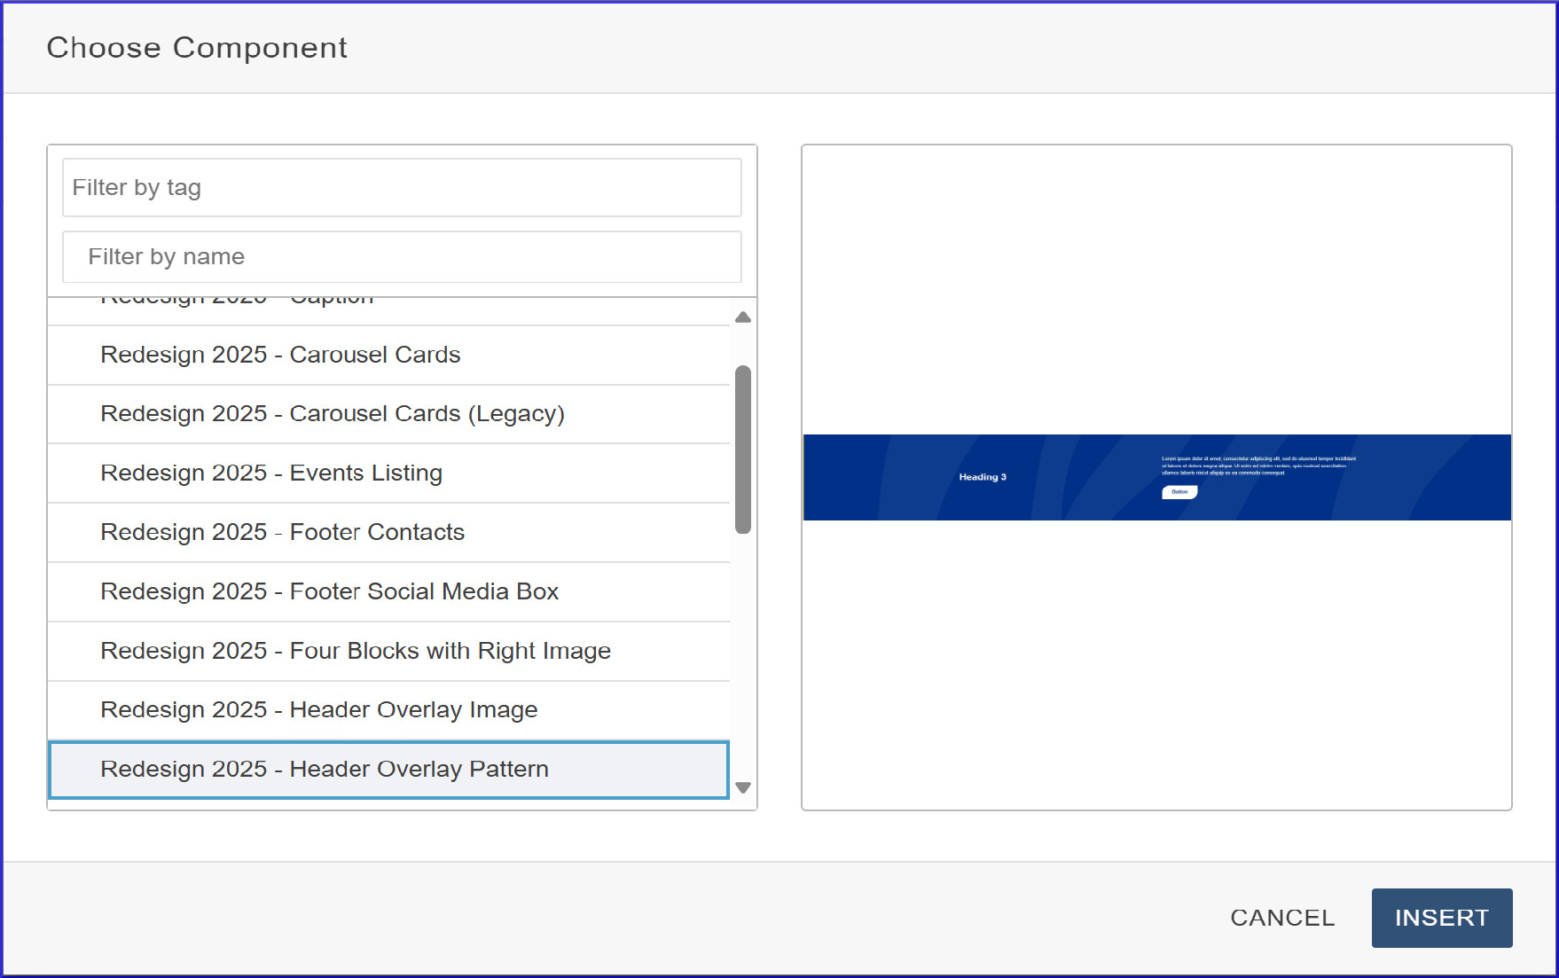Click the component list scrollbar thumb
Screen dimensions: 1559x978
pyautogui.click(x=743, y=449)
